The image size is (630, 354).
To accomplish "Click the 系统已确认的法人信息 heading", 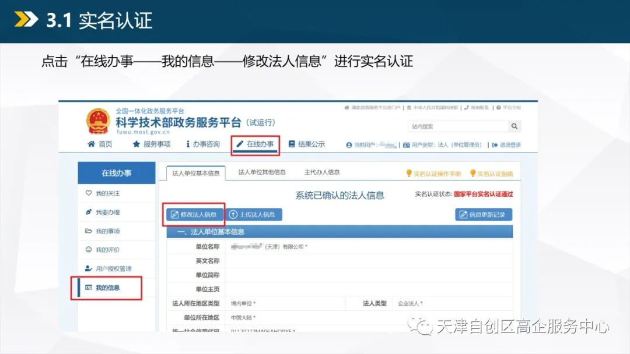I will (340, 195).
